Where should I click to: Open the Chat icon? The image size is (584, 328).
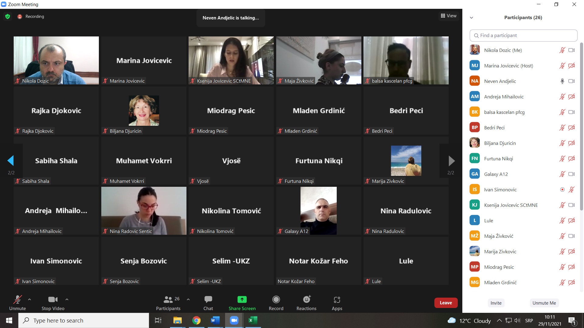tap(208, 299)
